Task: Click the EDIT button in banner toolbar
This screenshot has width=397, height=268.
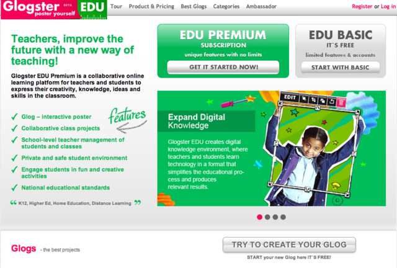Action: 290,97
